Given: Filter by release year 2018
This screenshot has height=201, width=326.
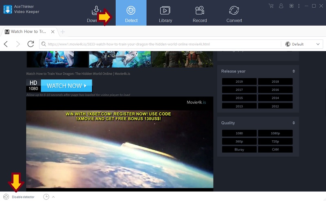Looking at the screenshot, I should 275,82.
